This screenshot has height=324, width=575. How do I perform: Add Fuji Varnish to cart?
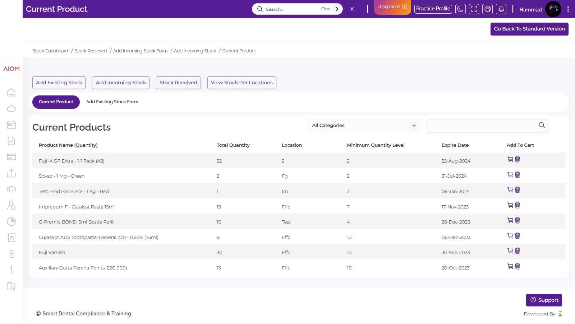(510, 251)
